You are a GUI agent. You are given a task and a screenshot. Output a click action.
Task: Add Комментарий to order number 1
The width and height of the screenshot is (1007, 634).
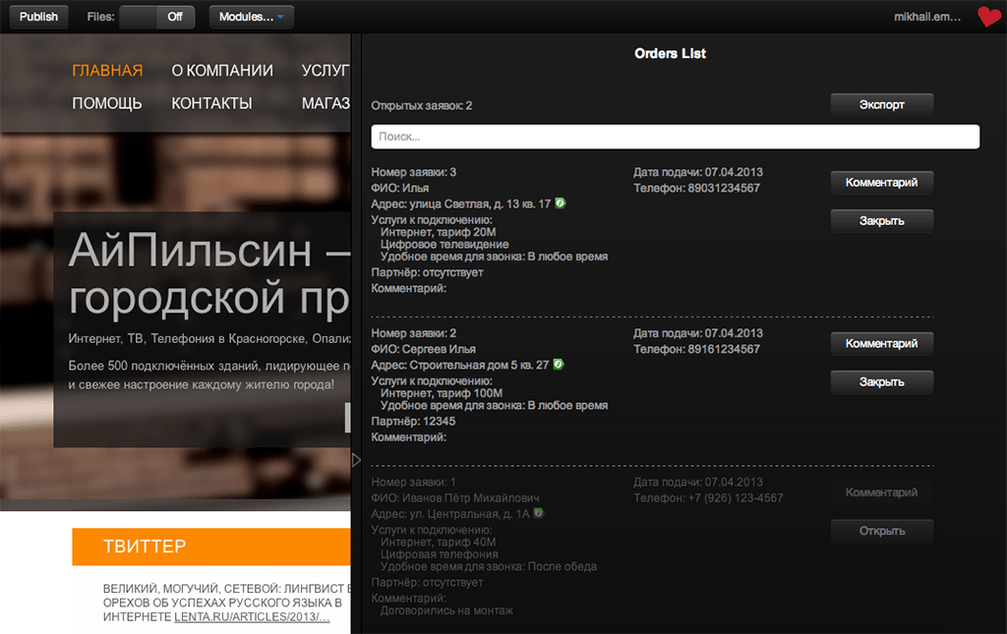coord(882,492)
